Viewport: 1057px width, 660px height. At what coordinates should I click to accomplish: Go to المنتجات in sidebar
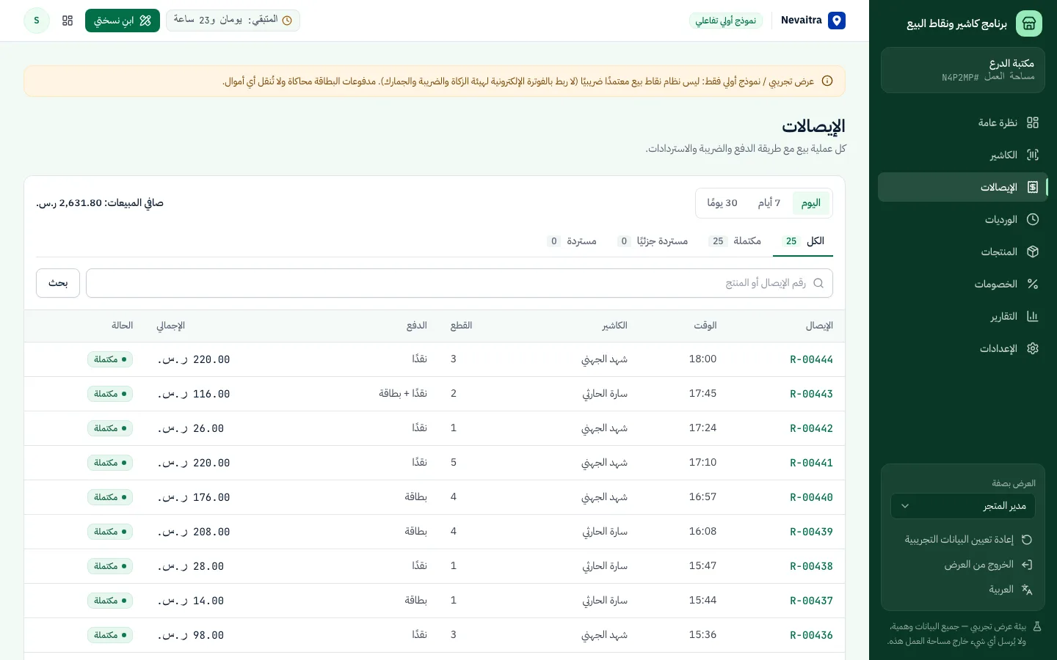coord(963,252)
